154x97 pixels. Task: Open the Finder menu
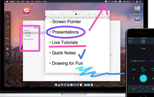pyautogui.click(x=12, y=2)
